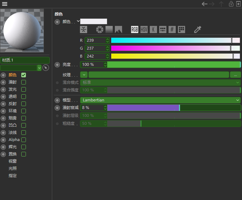Click circle dot beside Alpha channel
This screenshot has width=242, height=200.
click(3, 140)
